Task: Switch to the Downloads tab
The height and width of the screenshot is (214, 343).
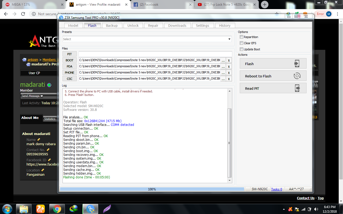Action: 177,25
